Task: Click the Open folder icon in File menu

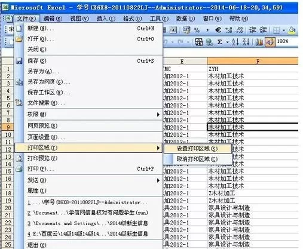Action: 19,39
